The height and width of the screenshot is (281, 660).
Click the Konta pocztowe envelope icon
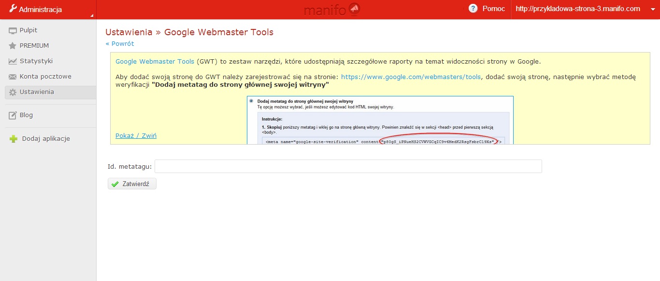tap(13, 77)
